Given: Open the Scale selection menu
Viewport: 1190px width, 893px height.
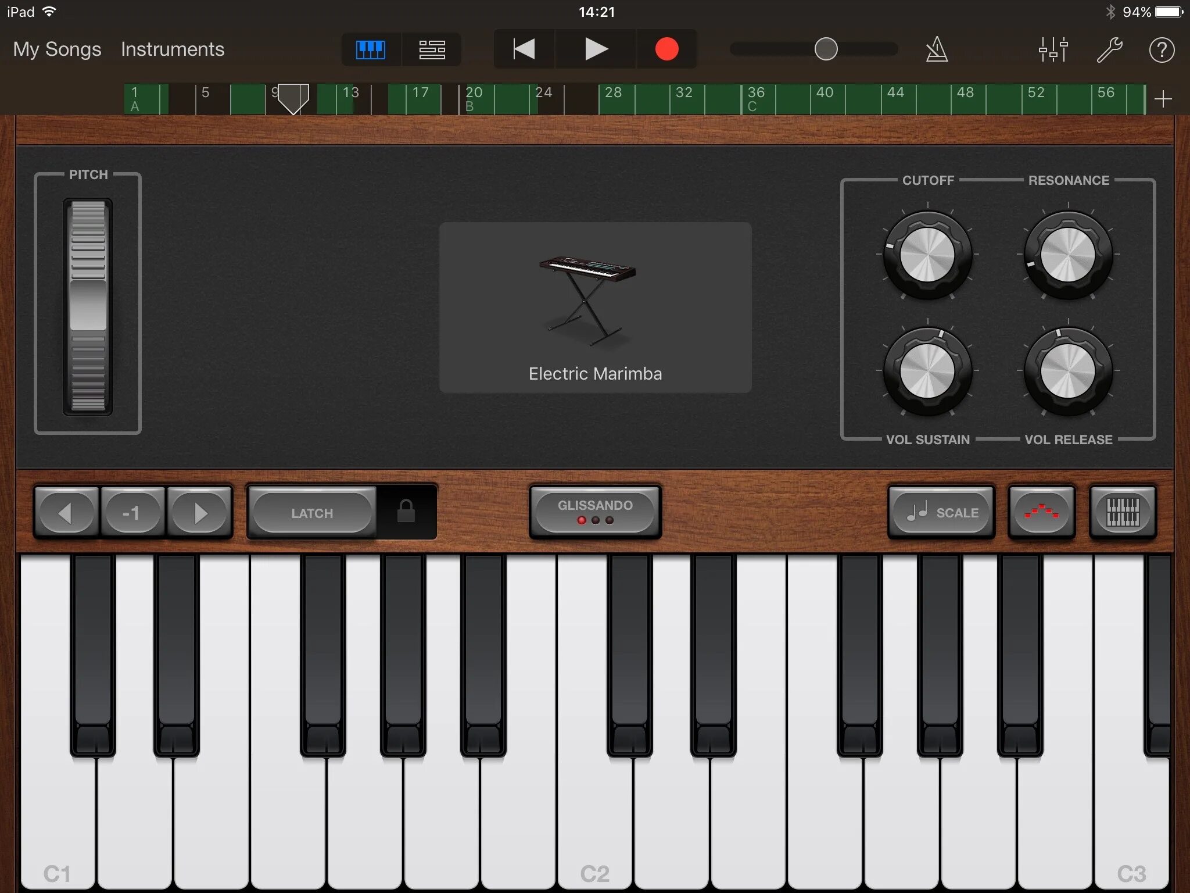Looking at the screenshot, I should coord(941,512).
